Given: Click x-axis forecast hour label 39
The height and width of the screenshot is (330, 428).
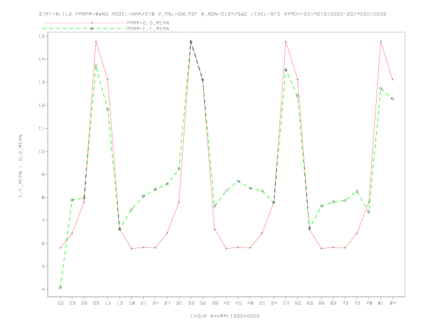Looking at the screenshot, I should coord(215,303).
